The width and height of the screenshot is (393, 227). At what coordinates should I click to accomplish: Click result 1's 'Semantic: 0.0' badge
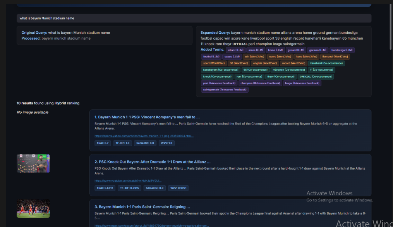[145, 143]
